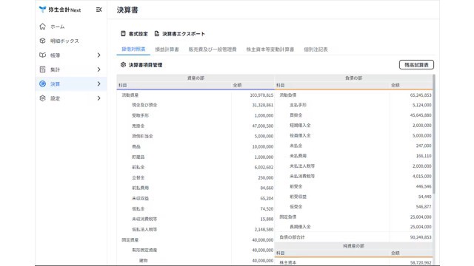The image size is (474, 266).
Task: Click the 未払法人税等 row label
Action: point(302,166)
